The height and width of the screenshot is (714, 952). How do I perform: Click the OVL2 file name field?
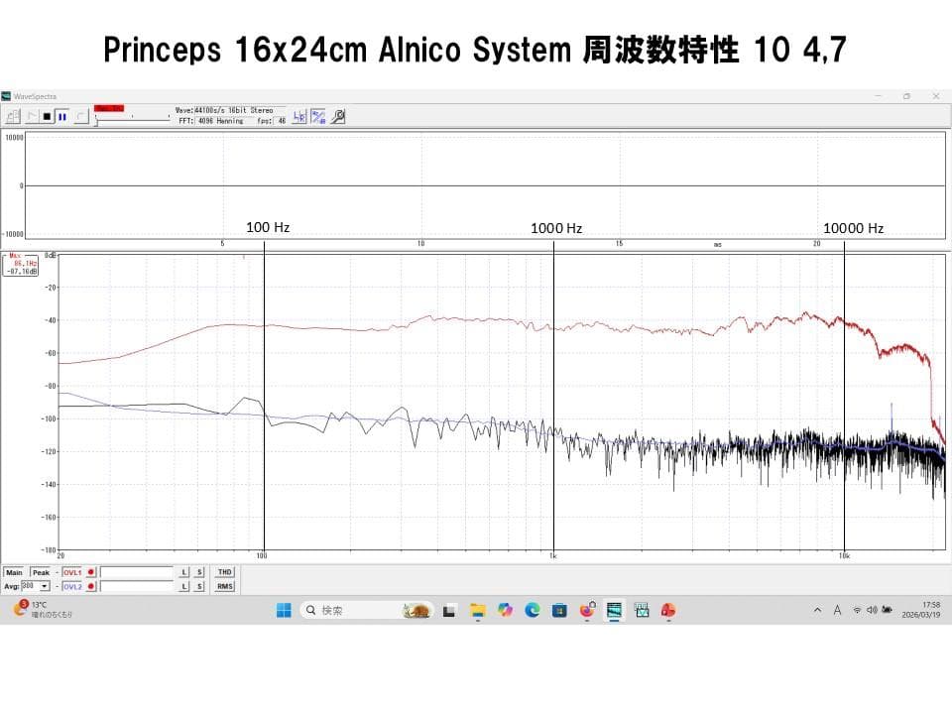[x=137, y=586]
